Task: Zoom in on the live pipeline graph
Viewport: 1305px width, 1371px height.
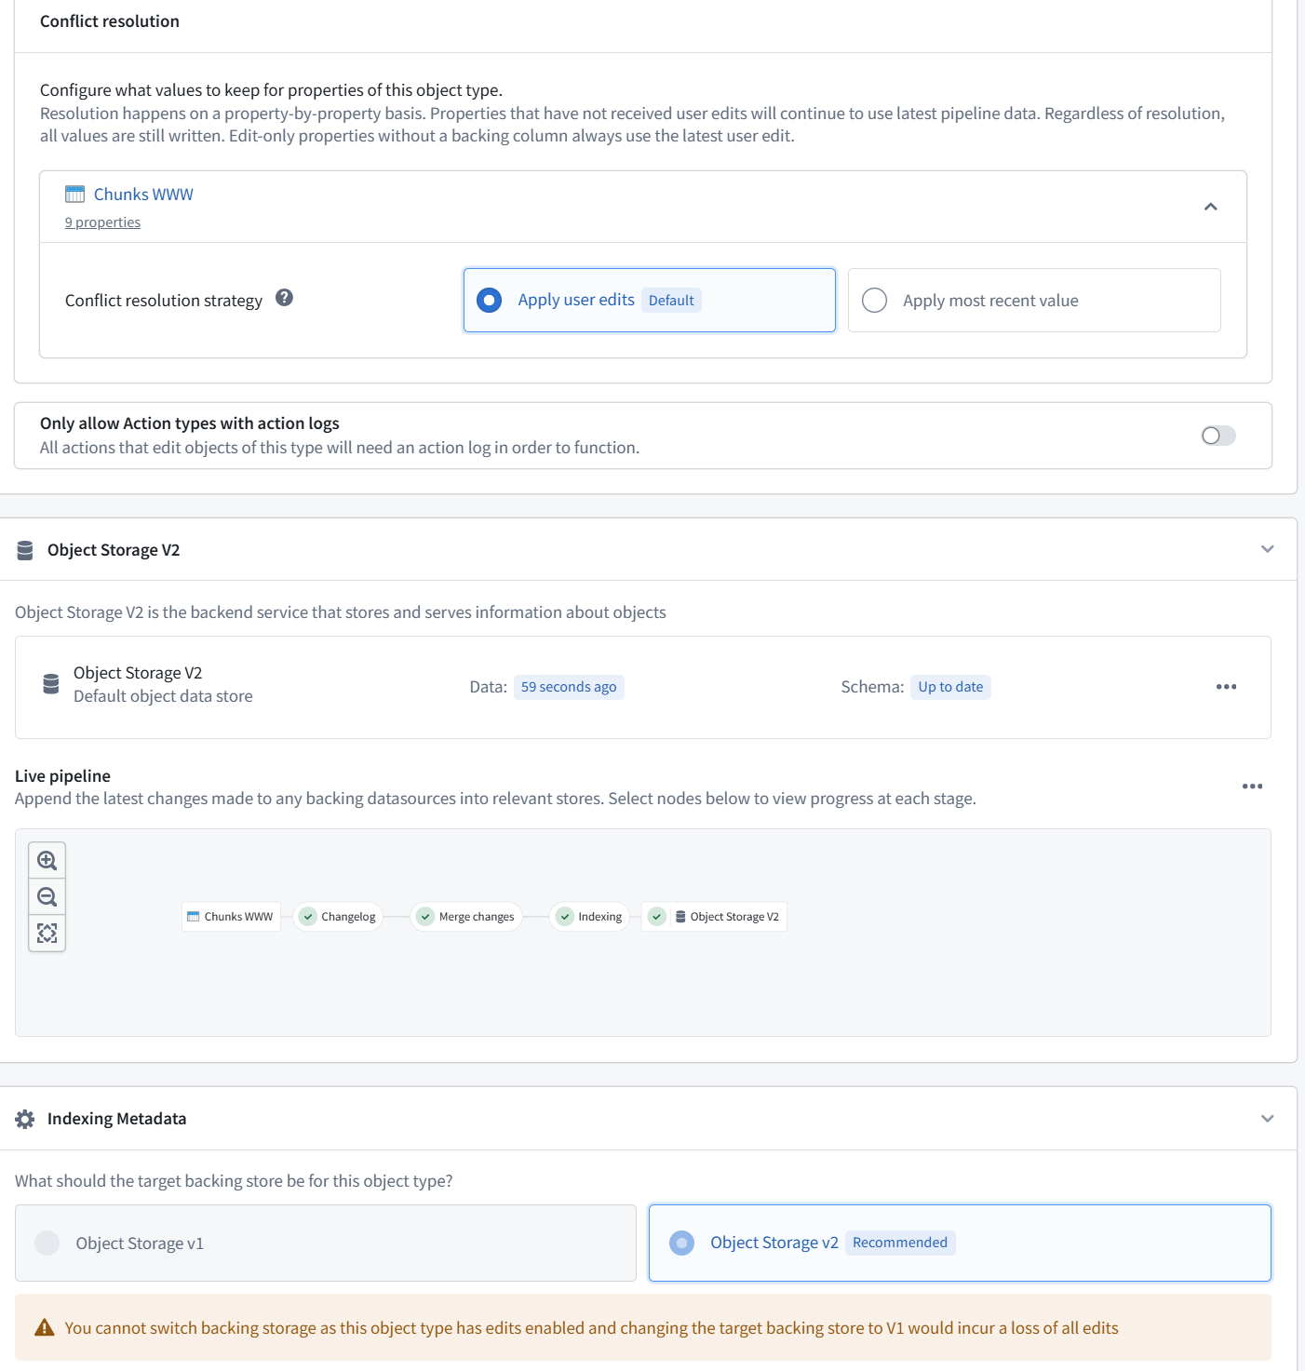Action: [x=47, y=860]
